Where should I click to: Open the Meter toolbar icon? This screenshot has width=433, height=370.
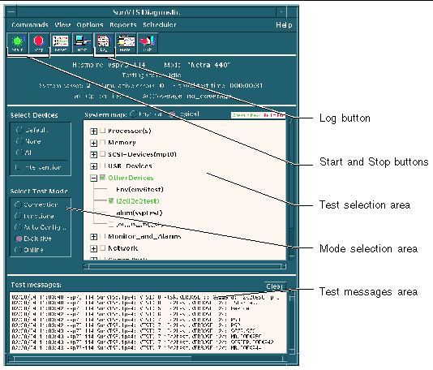click(x=126, y=43)
